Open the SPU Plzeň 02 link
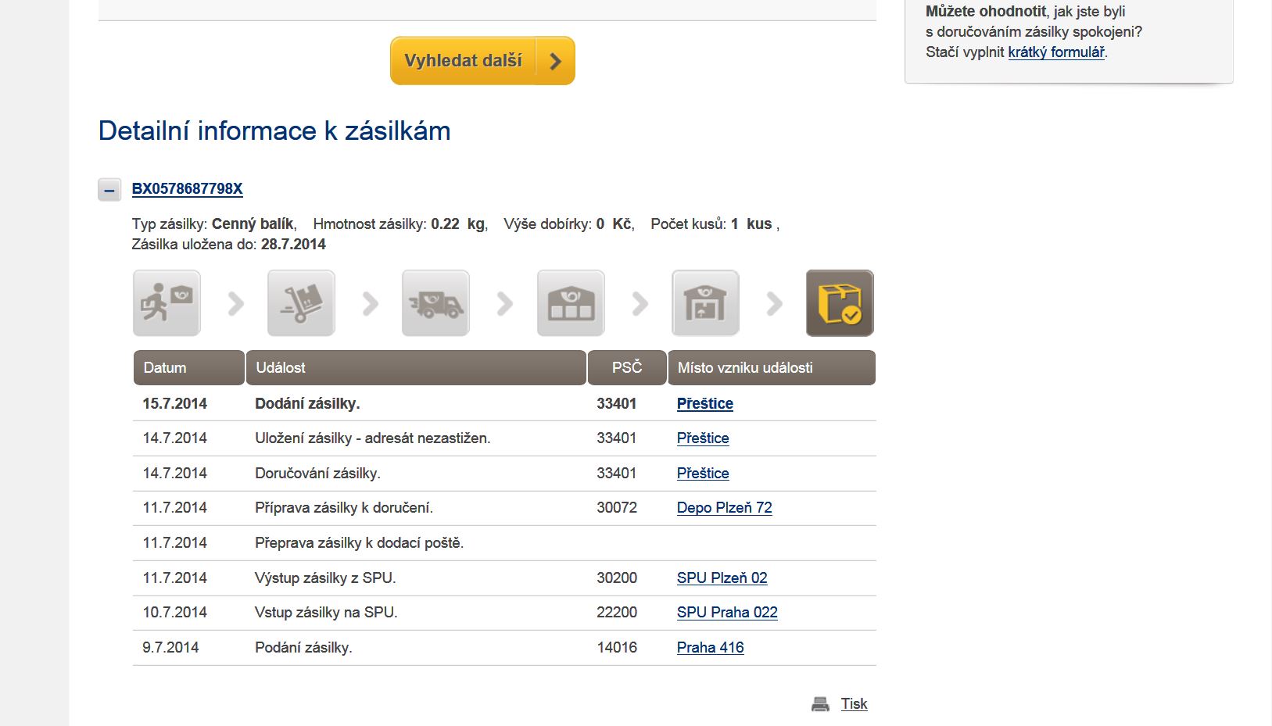Image resolution: width=1272 pixels, height=726 pixels. pyautogui.click(x=722, y=578)
